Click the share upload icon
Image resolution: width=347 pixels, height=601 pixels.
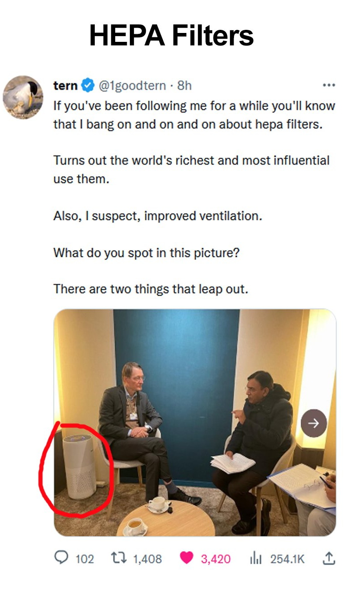[328, 558]
